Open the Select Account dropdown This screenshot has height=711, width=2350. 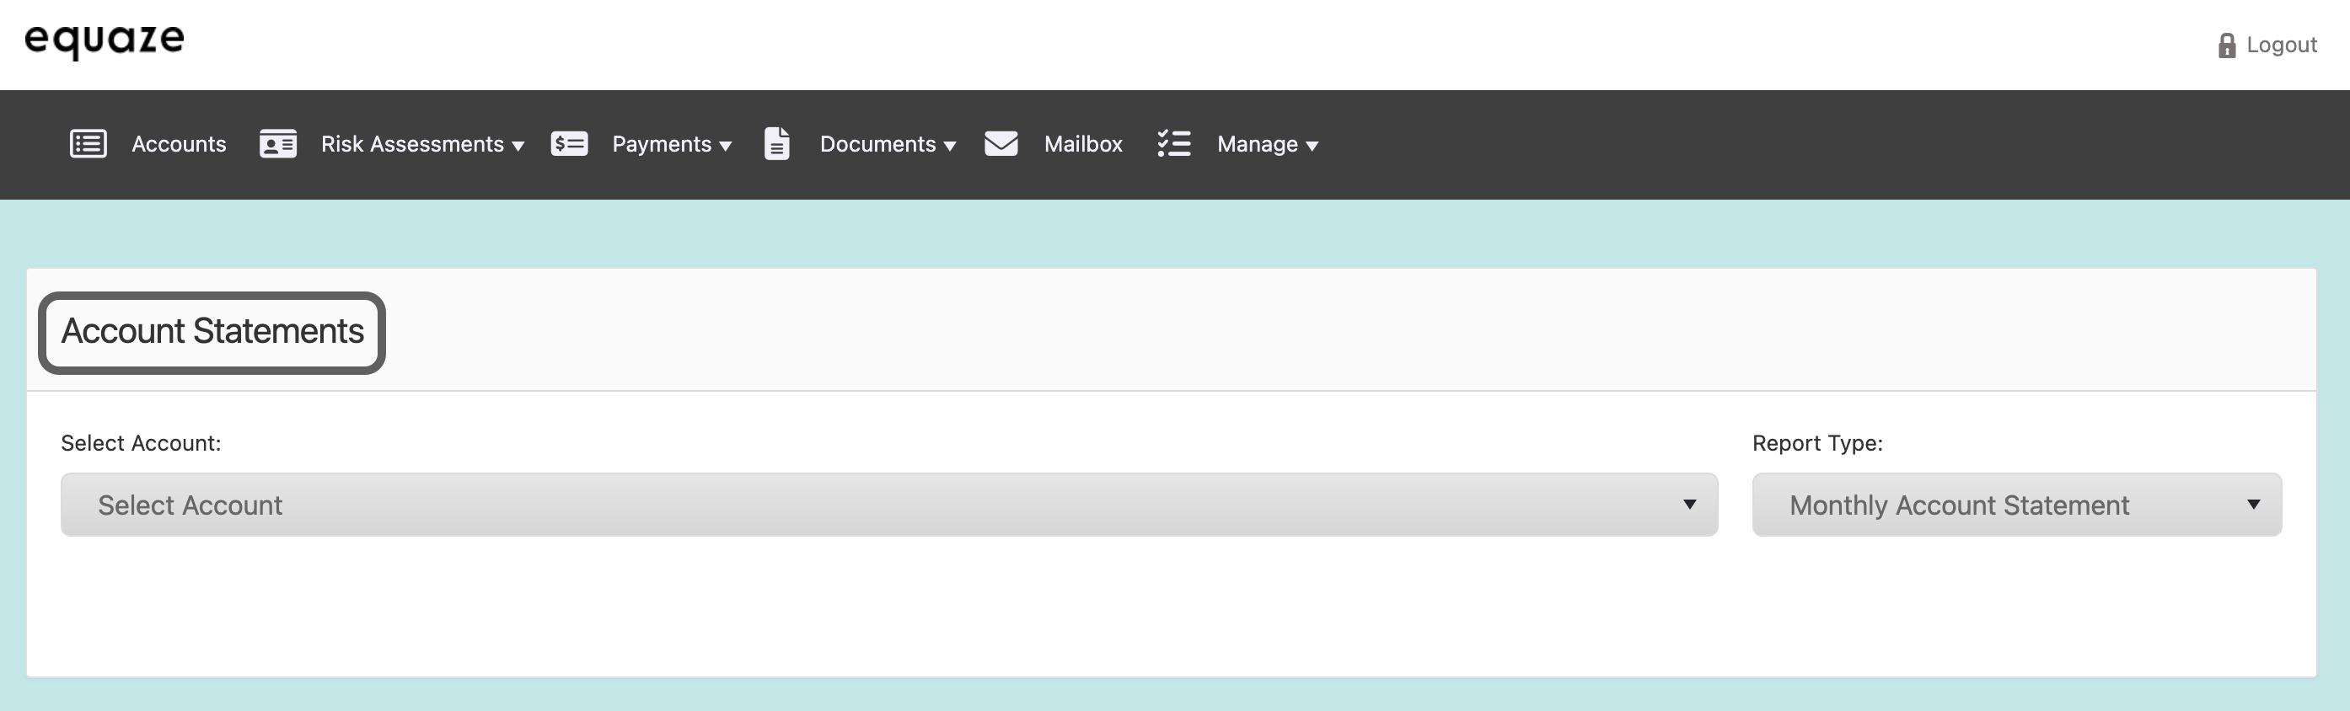click(x=888, y=505)
